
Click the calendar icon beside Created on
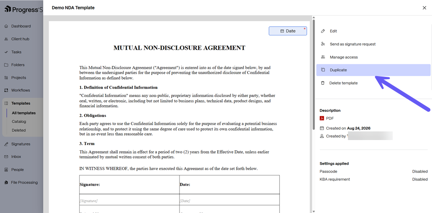322,128
